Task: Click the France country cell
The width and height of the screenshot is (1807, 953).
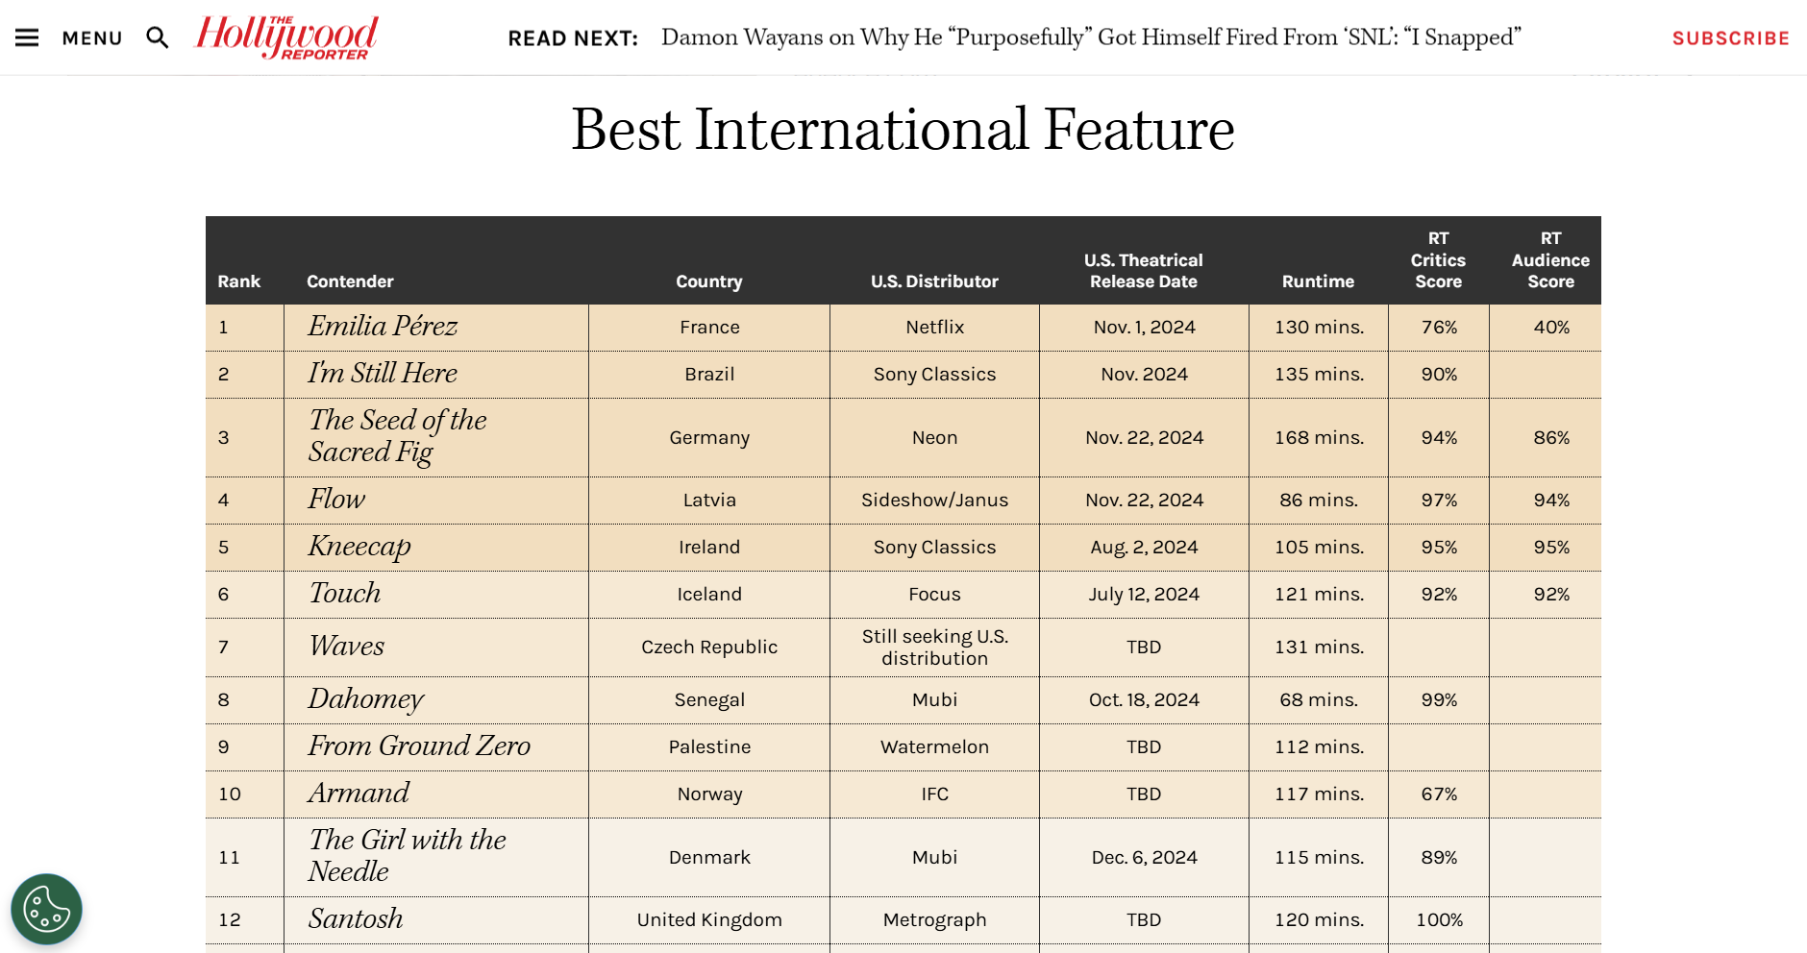Action: [x=709, y=328]
